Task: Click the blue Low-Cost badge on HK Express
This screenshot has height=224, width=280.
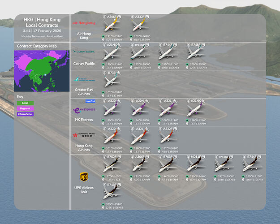Action: point(90,101)
